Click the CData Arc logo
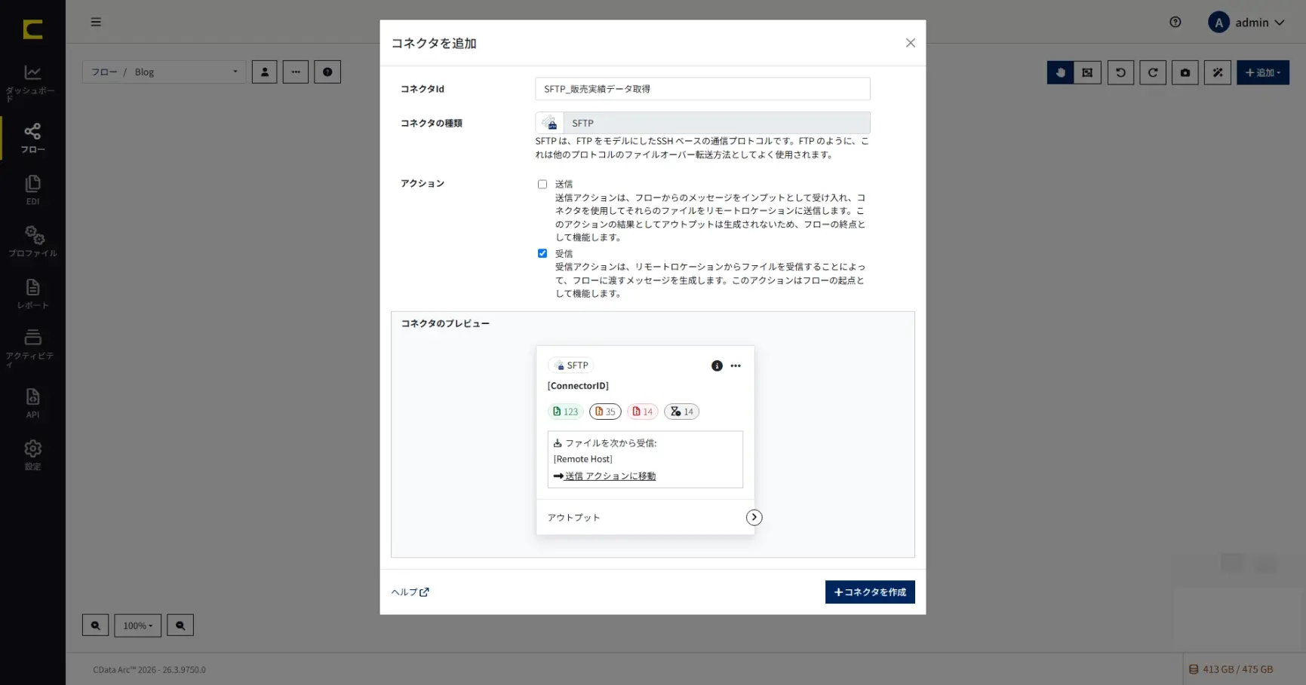 [32, 29]
